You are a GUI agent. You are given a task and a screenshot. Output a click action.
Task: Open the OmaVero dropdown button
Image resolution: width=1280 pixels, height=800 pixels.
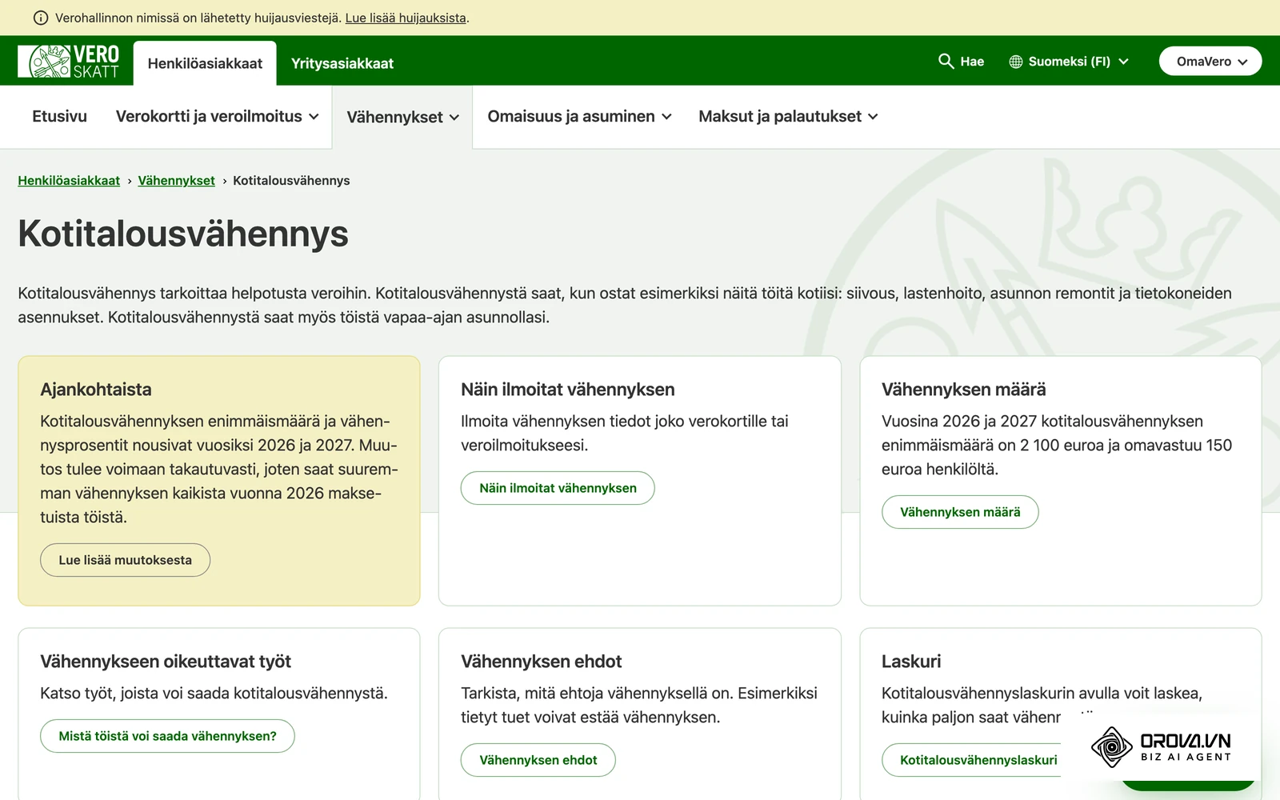[1210, 62]
